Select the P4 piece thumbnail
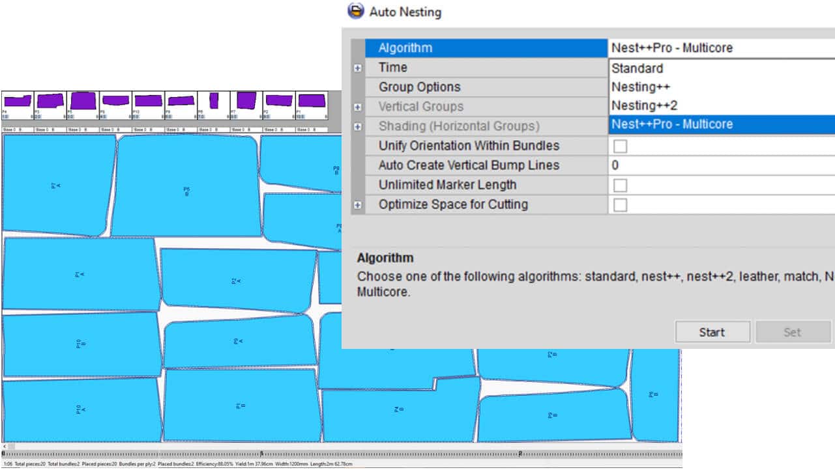 pos(17,102)
